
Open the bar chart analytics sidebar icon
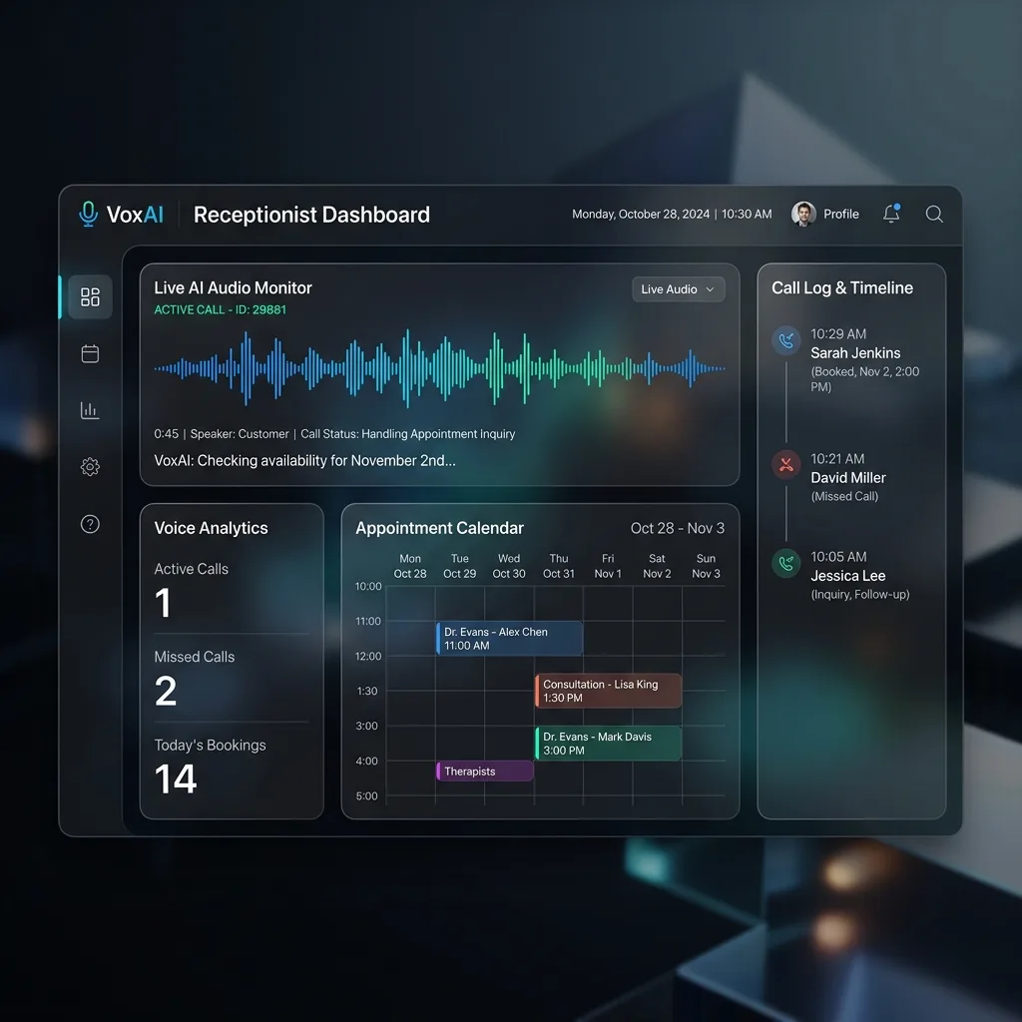90,410
